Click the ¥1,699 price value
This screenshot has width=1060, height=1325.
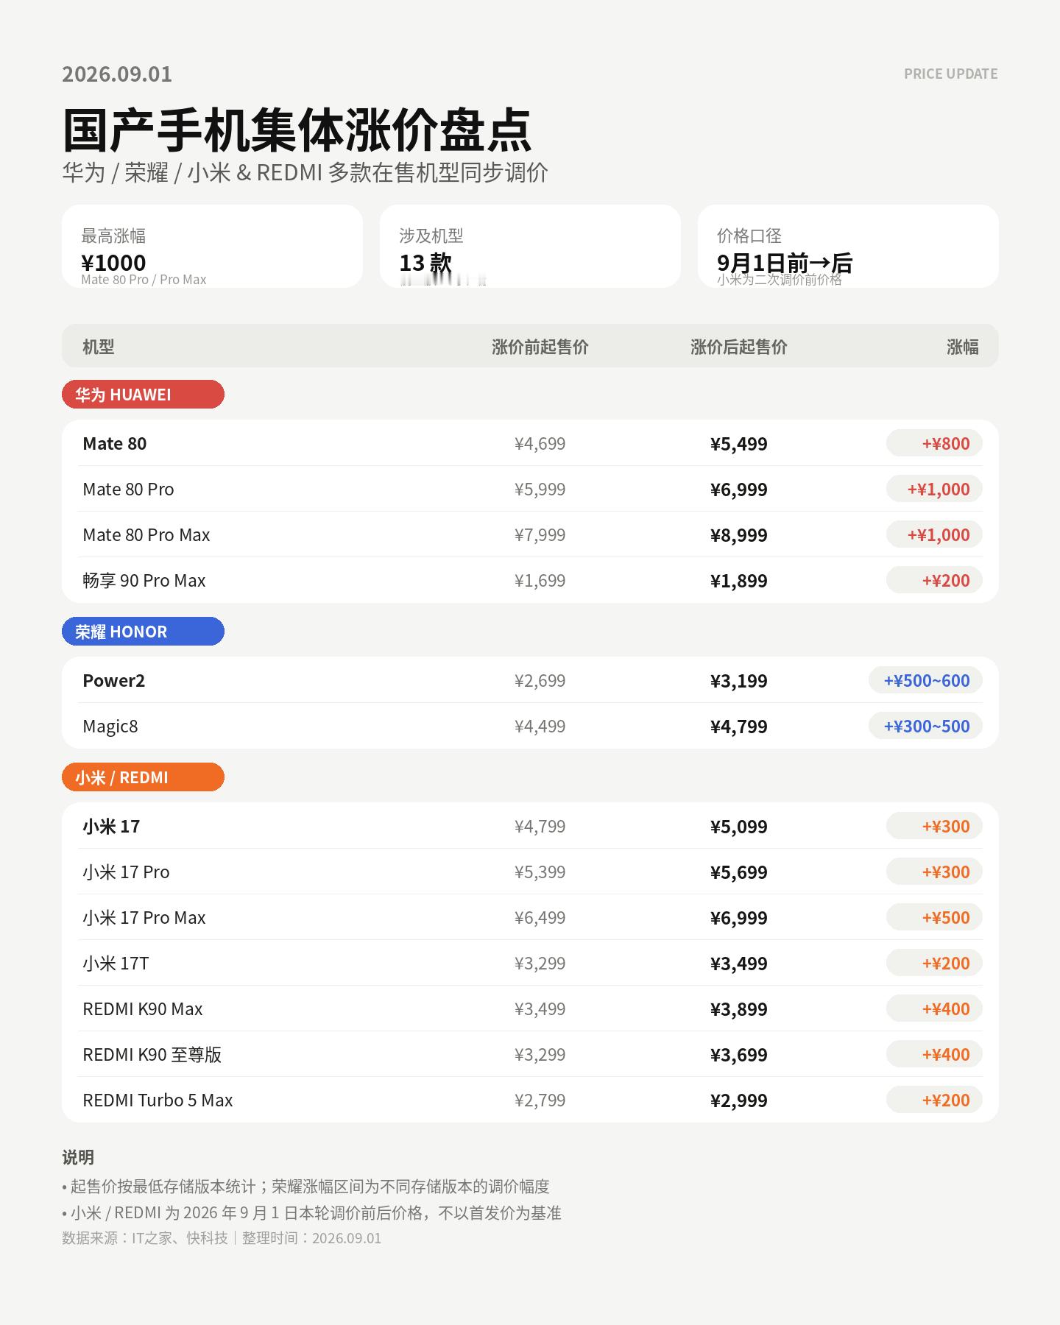click(540, 581)
